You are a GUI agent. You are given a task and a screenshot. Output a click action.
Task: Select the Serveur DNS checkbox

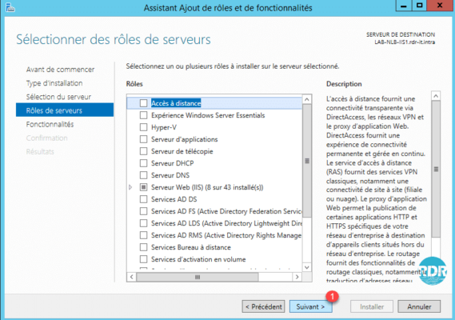coord(143,175)
